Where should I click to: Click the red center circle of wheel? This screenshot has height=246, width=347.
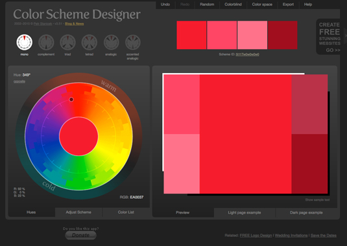[78, 136]
